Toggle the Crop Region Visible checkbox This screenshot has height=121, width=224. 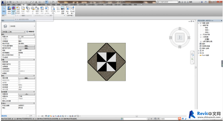pos(19,64)
